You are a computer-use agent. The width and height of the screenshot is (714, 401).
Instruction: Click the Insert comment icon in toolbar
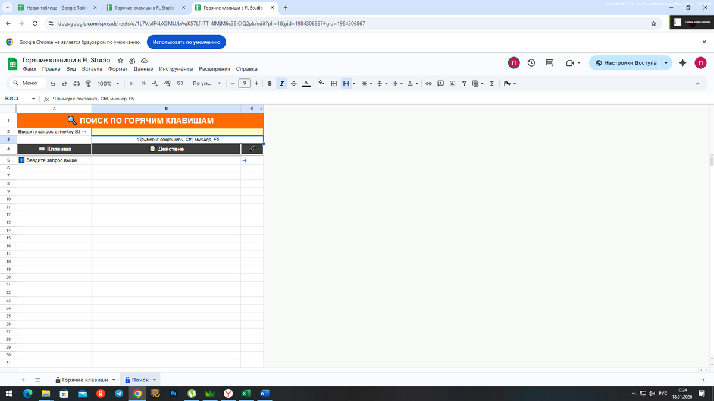pos(441,83)
